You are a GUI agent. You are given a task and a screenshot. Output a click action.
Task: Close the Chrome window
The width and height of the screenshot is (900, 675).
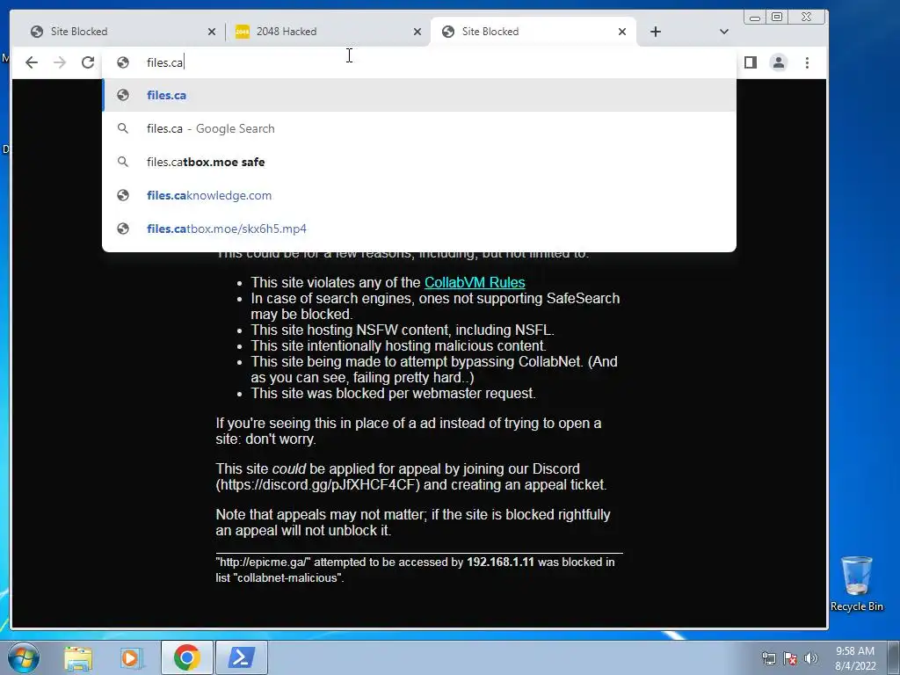pos(807,18)
